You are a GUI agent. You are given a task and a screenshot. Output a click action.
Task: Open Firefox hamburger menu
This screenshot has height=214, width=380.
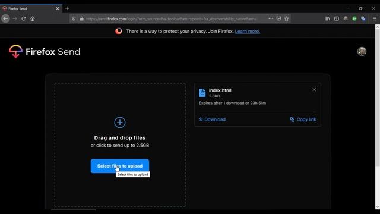(x=375, y=18)
